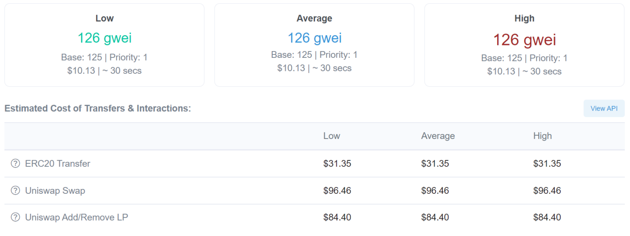Open the View API button
The height and width of the screenshot is (236, 630).
tap(604, 109)
